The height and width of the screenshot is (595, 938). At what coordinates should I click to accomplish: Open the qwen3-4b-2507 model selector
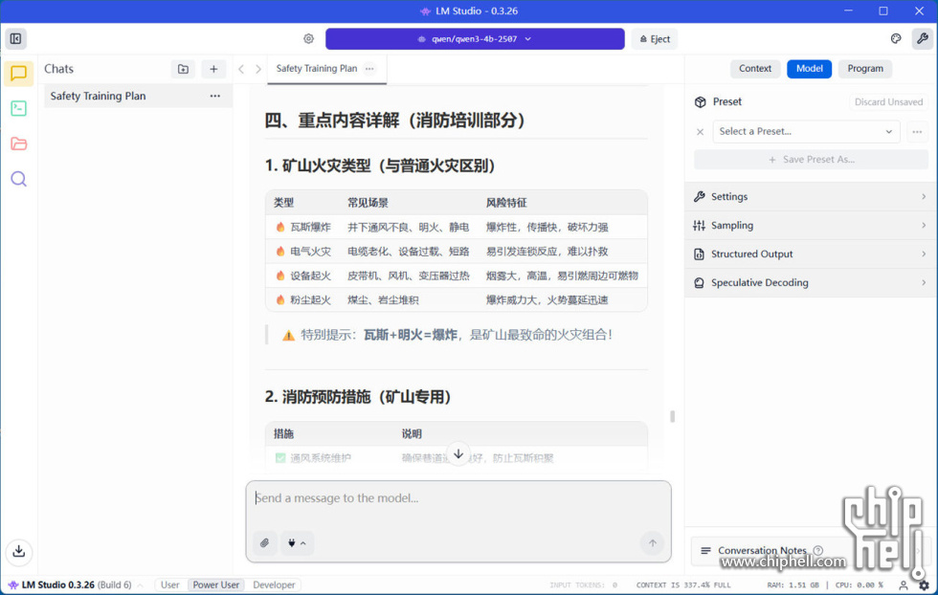click(475, 39)
